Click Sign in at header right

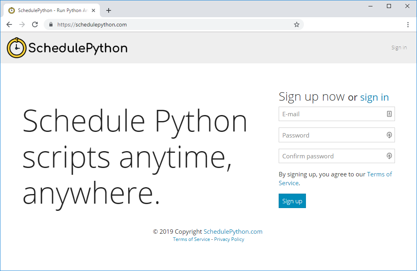tap(399, 47)
